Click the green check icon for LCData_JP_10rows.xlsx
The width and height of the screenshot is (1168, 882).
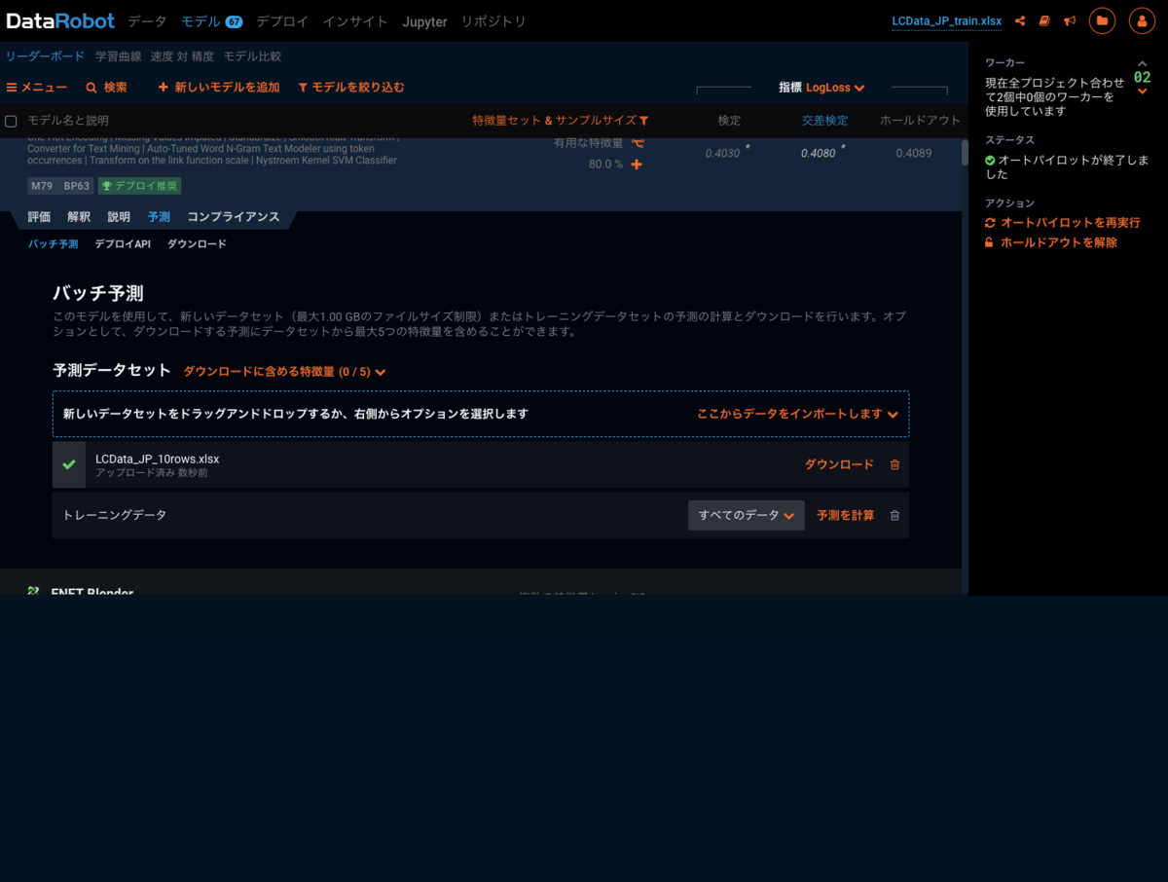click(69, 465)
